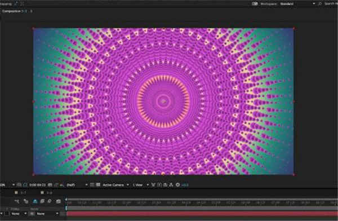Screen dimensions: 338x221
Task: Click the time ruler in the timeline
Action: [202, 202]
